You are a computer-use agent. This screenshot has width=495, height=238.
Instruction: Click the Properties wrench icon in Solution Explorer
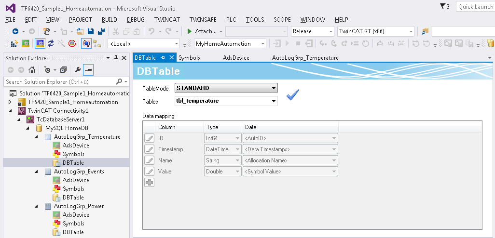point(78,70)
